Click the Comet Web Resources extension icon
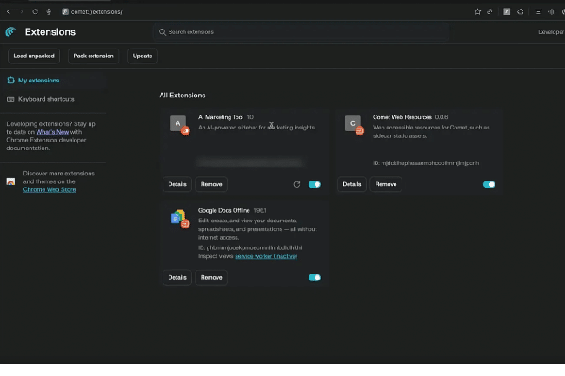 (x=353, y=125)
